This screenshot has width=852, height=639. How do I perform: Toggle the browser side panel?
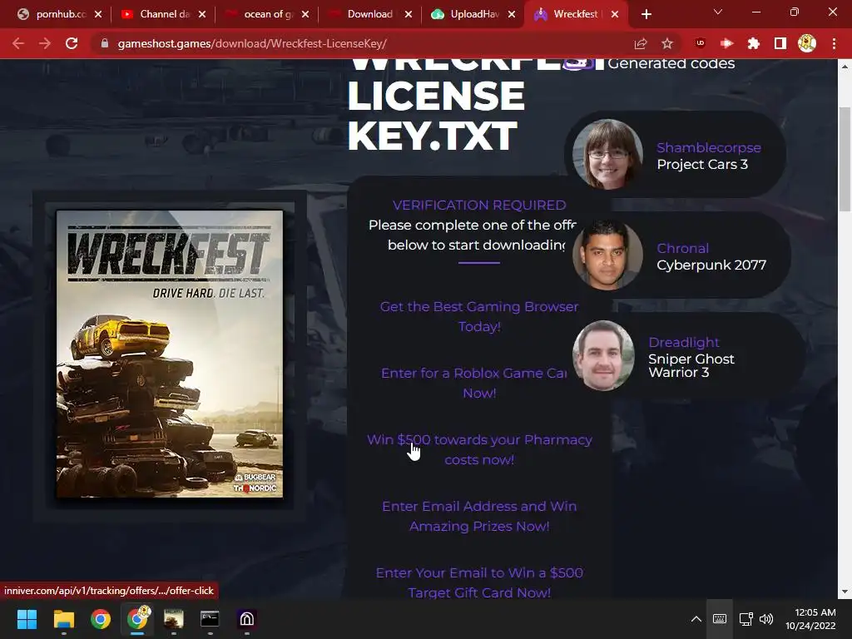tap(780, 43)
